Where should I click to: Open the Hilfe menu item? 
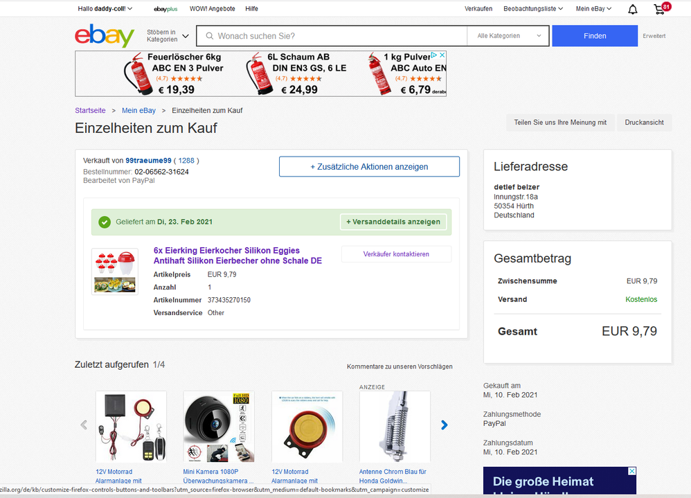[252, 9]
